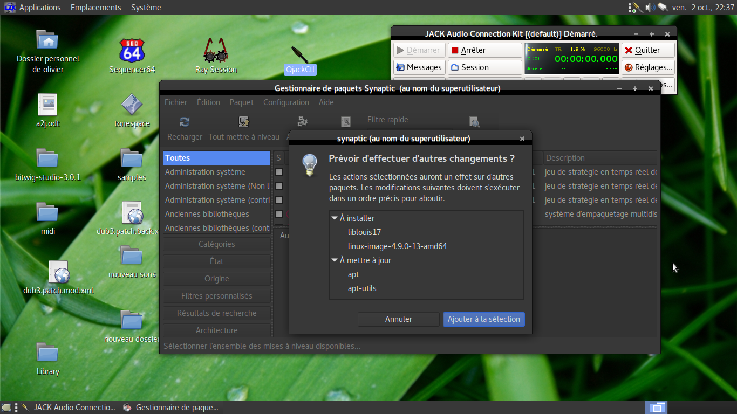This screenshot has width=737, height=414.
Task: Open the Emplacements menu in top panel
Action: click(x=95, y=8)
